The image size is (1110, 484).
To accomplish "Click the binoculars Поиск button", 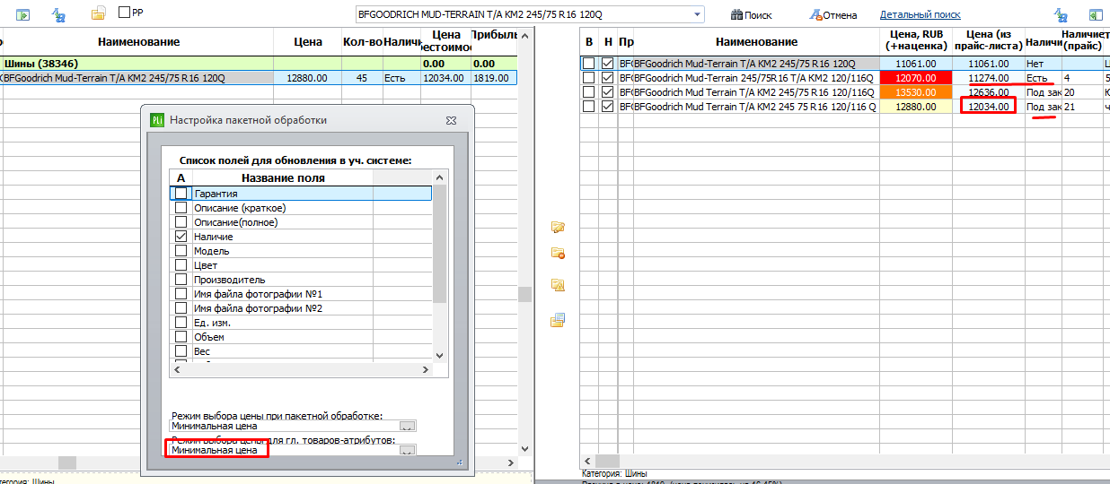I will 752,15.
